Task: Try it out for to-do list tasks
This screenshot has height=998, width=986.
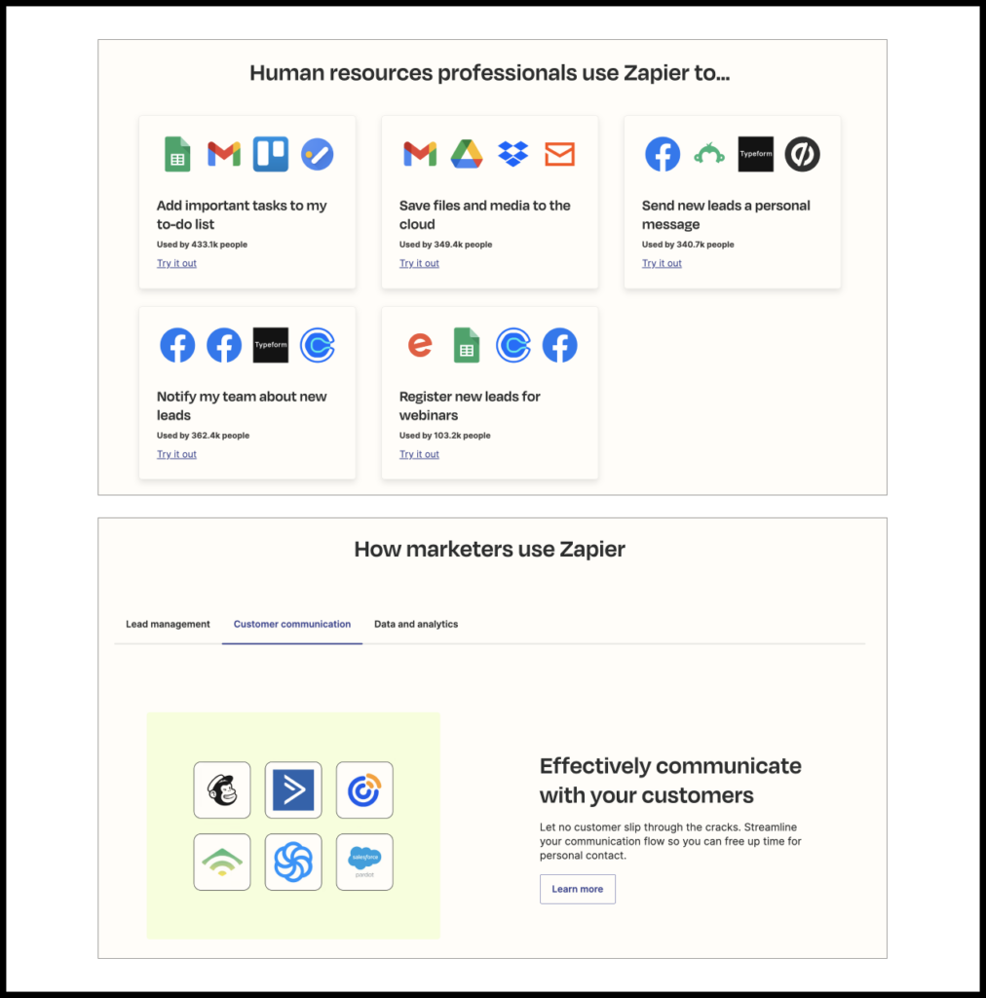Action: tap(177, 263)
